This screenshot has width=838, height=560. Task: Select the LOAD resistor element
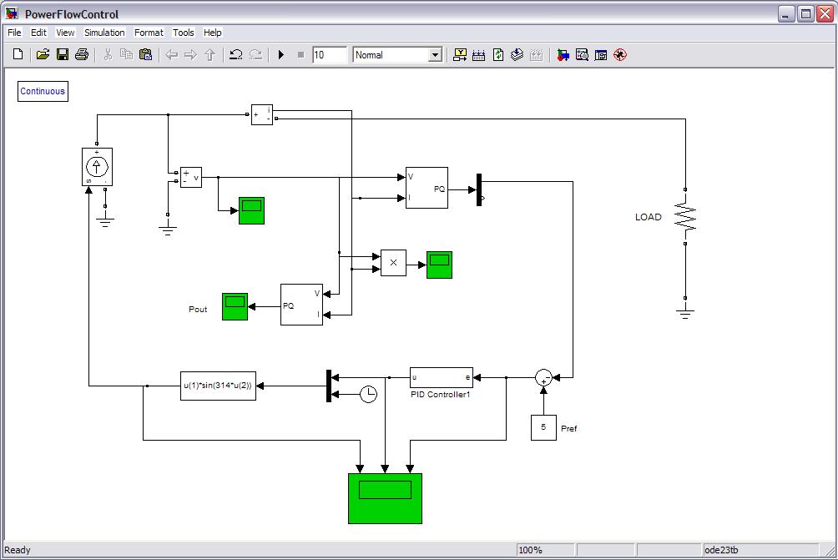coord(685,218)
